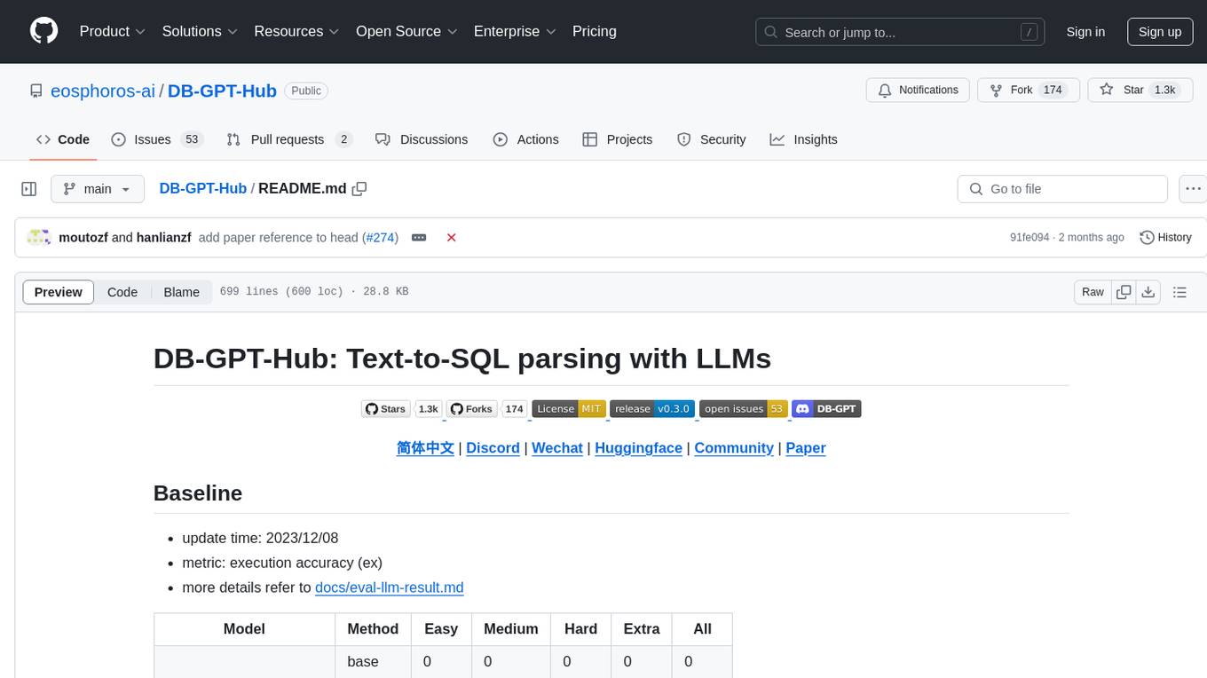Open the Raw file view
This screenshot has height=678, width=1207.
(x=1093, y=292)
